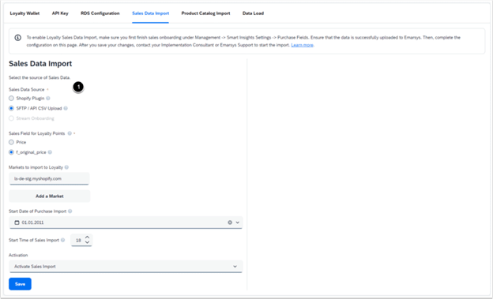Click the Save button
The image size is (493, 299).
[20, 284]
